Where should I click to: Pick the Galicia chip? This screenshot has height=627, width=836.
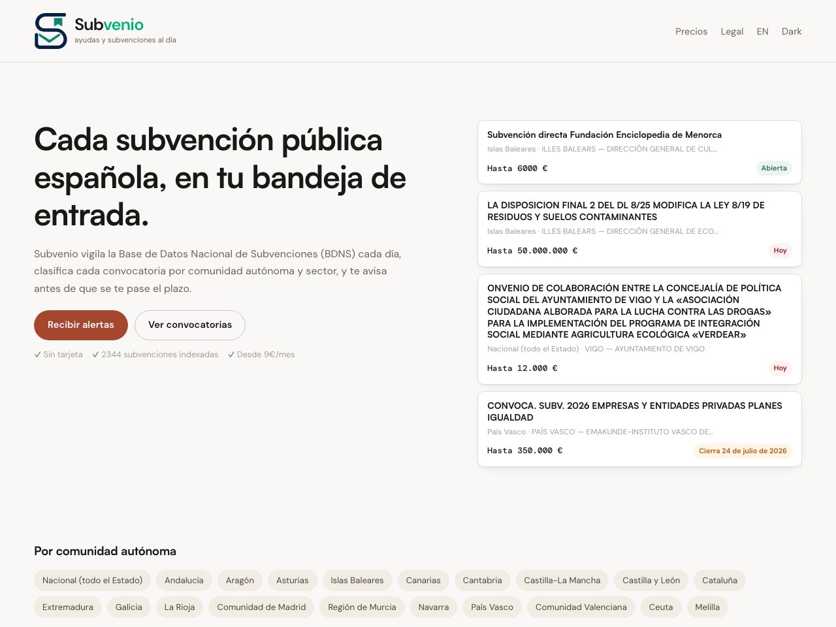coord(129,607)
